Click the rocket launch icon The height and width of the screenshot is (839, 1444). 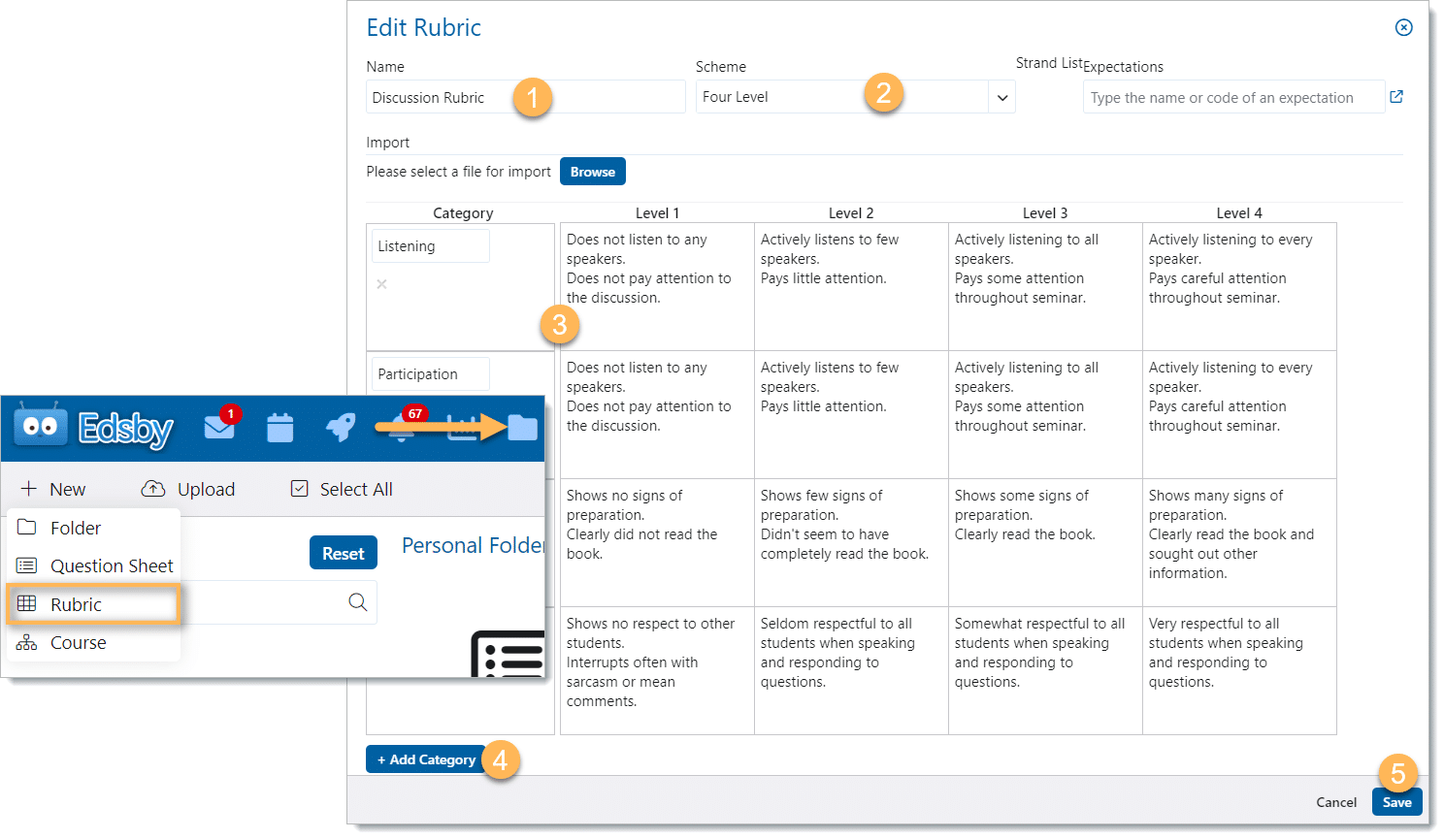[x=340, y=428]
